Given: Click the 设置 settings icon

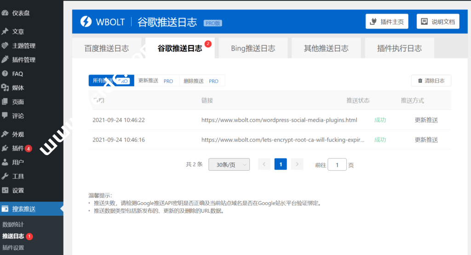Looking at the screenshot, I should pos(5,191).
